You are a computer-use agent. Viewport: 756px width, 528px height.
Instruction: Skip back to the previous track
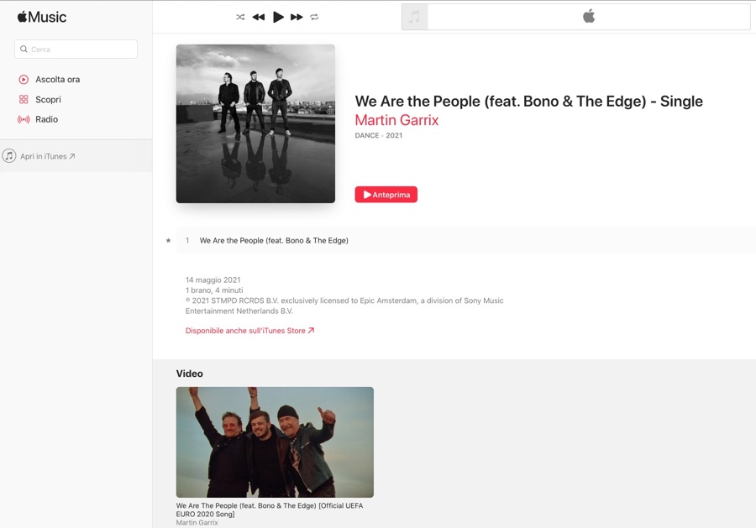coord(259,17)
